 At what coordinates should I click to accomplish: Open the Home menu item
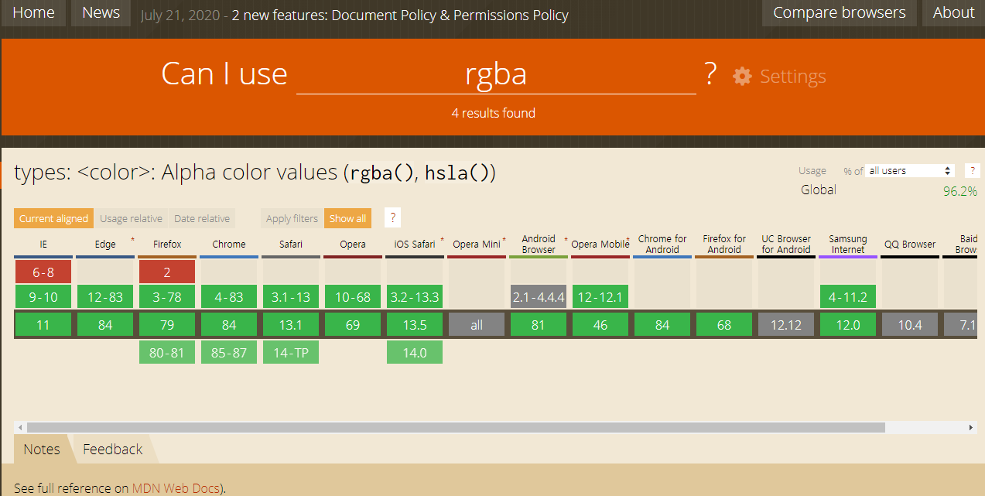33,12
